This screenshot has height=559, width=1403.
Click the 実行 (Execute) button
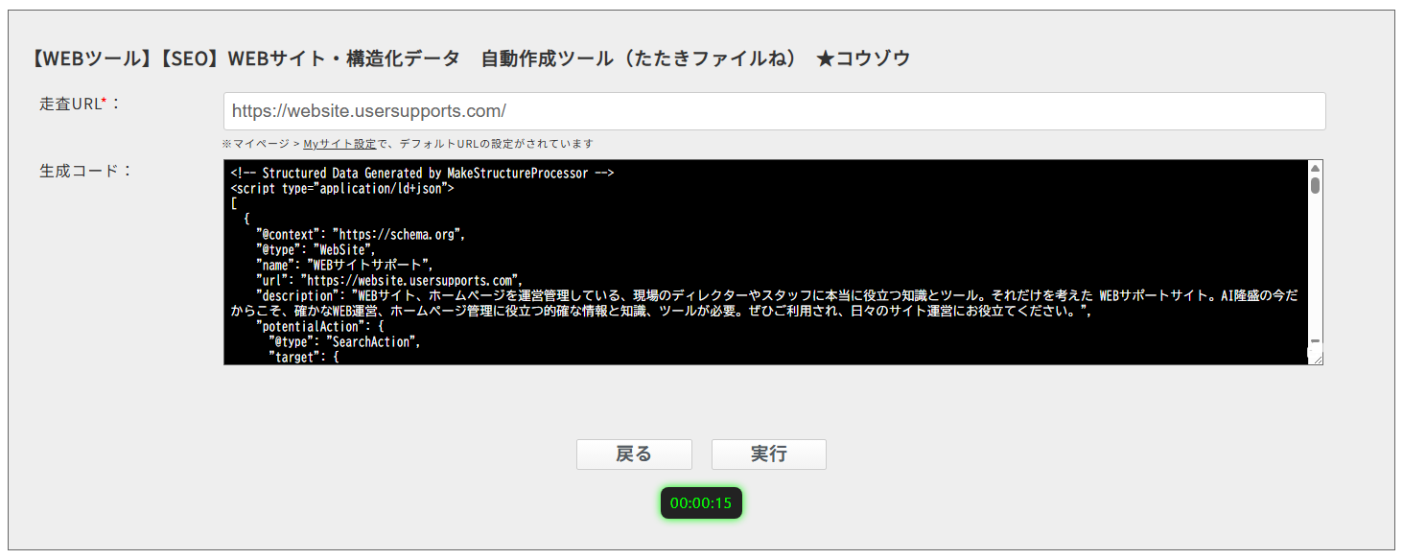[767, 454]
